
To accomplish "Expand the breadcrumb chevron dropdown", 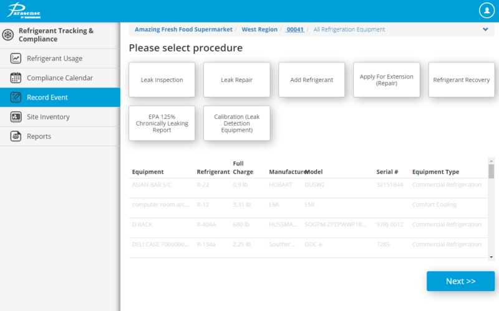I will tap(485, 29).
